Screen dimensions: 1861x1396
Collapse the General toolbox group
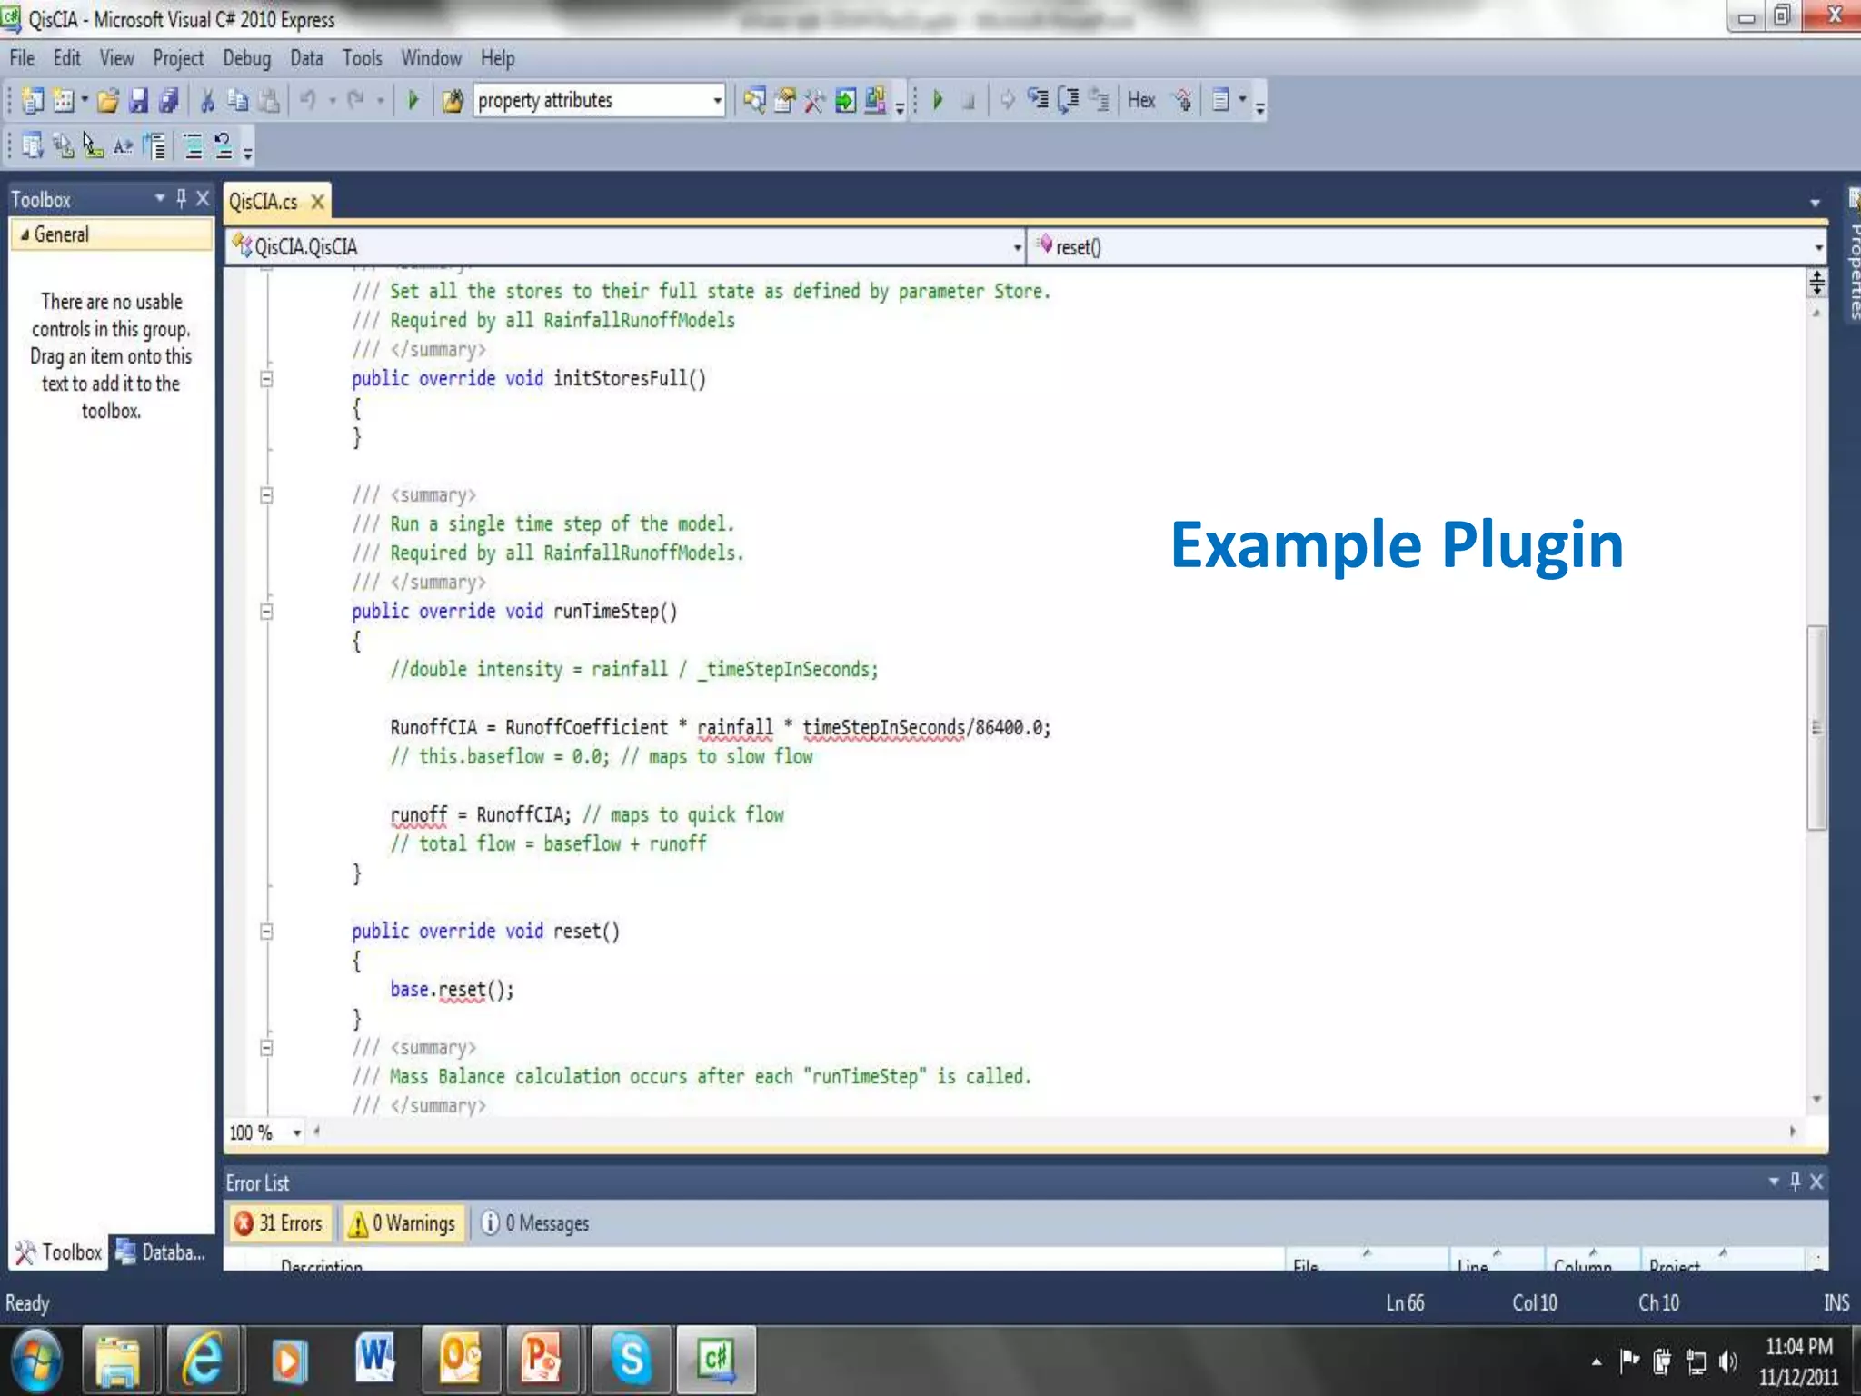[x=25, y=234]
